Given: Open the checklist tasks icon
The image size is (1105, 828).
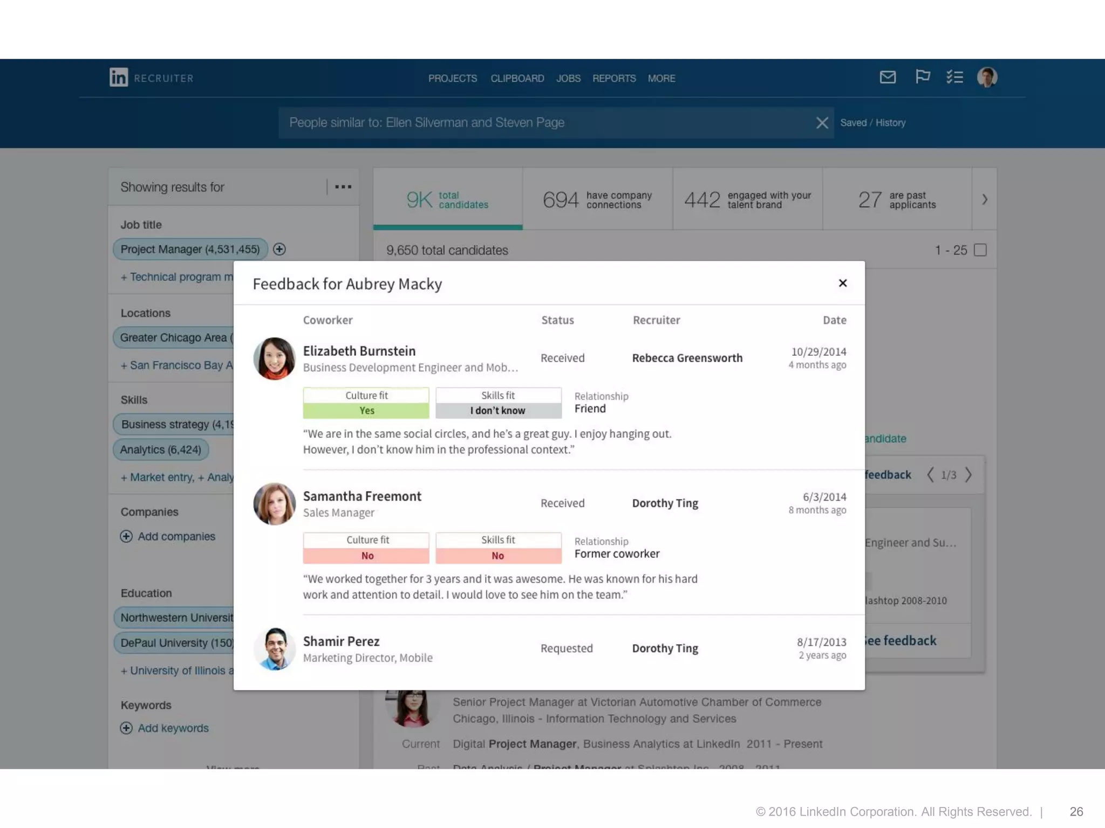Looking at the screenshot, I should pos(954,77).
